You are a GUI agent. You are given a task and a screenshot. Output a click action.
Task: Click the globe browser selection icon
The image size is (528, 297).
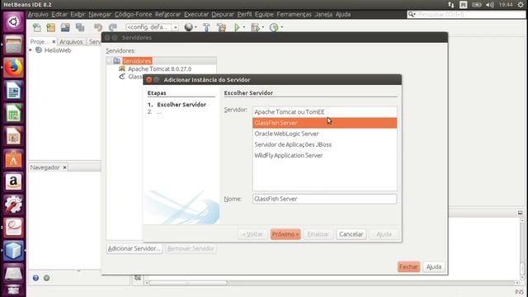coord(189,27)
